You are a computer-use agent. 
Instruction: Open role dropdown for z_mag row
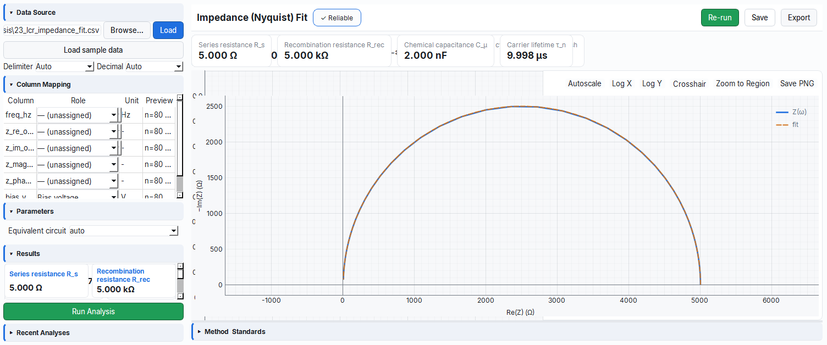pyautogui.click(x=77, y=165)
